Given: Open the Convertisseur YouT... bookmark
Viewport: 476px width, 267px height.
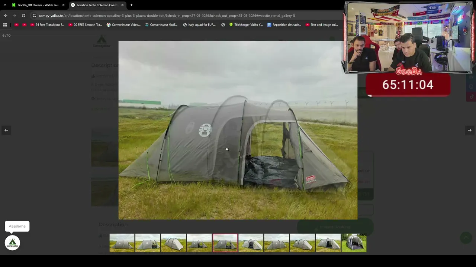Looking at the screenshot, I should click(161, 25).
